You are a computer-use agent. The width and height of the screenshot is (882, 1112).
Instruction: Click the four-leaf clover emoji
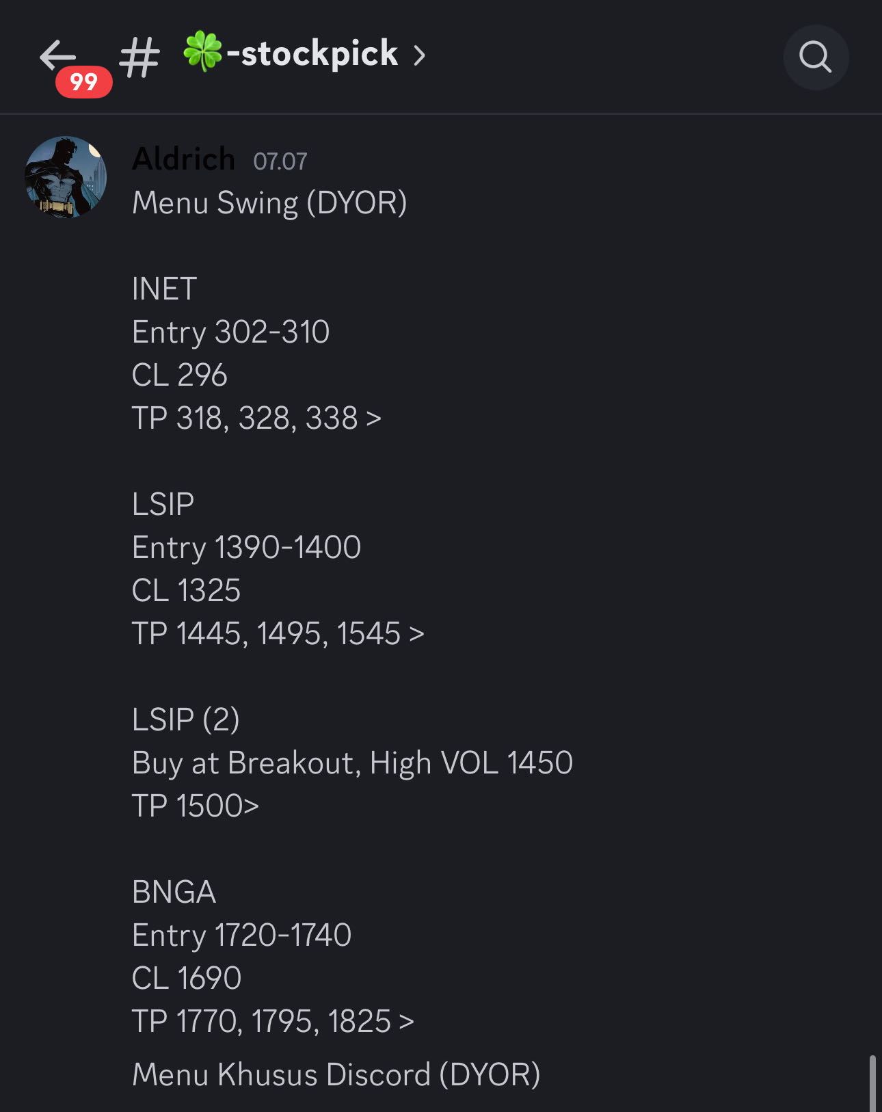pyautogui.click(x=203, y=51)
